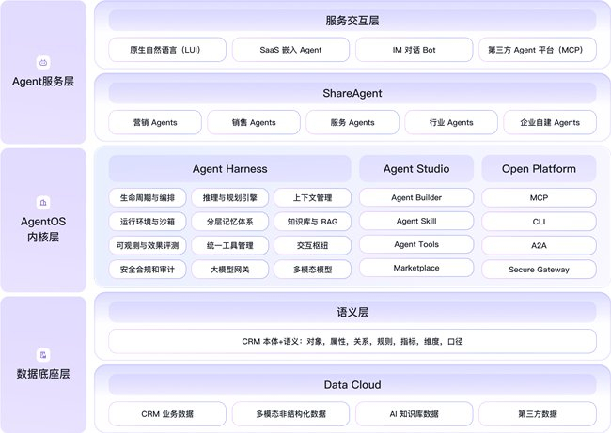The width and height of the screenshot is (611, 433).
Task: Open Agent Builder under Agent Studio
Action: click(x=416, y=197)
